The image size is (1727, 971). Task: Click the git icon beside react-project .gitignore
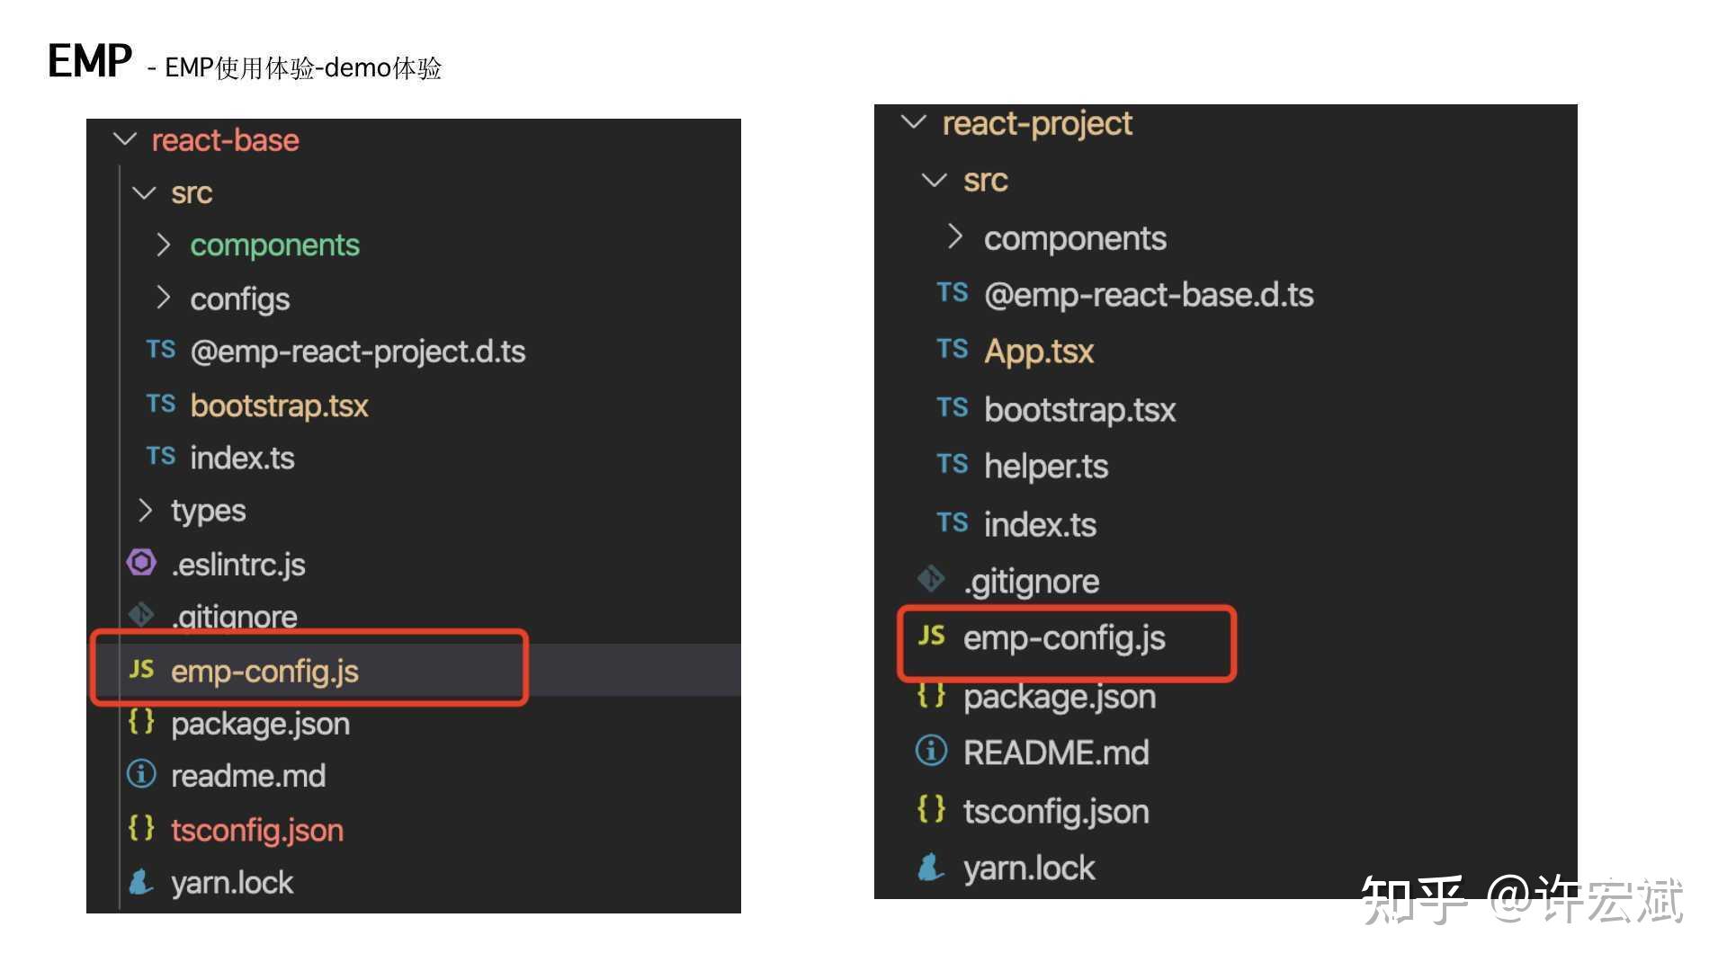tap(931, 580)
